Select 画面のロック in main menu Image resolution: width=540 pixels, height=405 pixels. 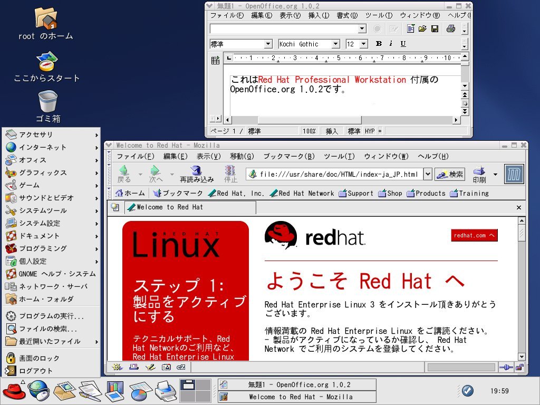coord(52,358)
